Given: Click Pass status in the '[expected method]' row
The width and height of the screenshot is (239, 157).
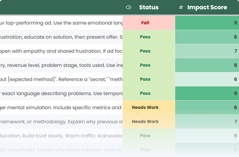Looking at the screenshot, I should [145, 79].
